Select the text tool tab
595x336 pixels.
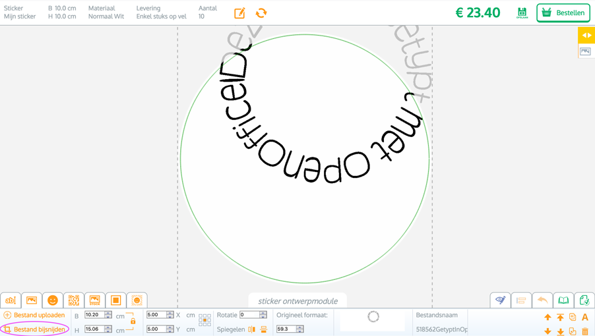click(11, 300)
